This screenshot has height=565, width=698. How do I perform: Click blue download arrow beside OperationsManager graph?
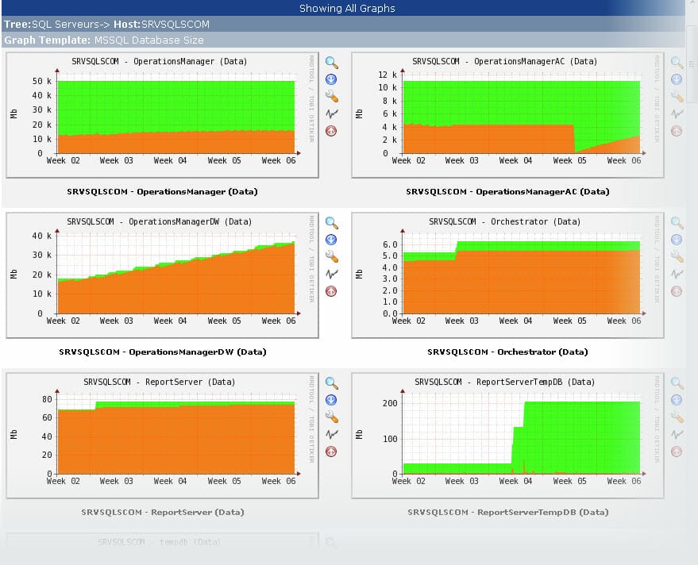[x=331, y=79]
